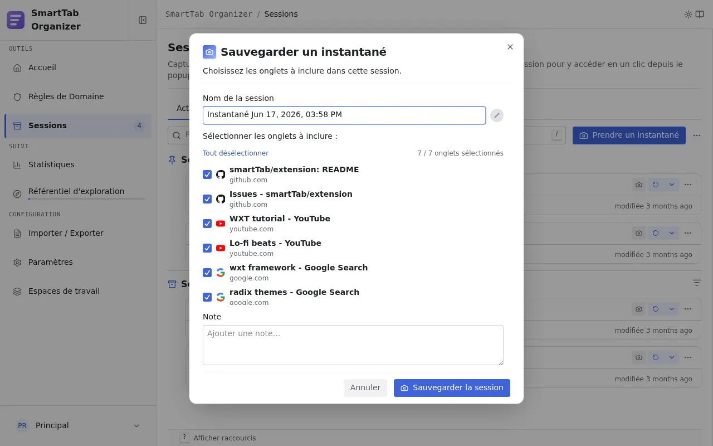
Task: Uncheck the smartTab/extension: README tab
Action: point(207,174)
